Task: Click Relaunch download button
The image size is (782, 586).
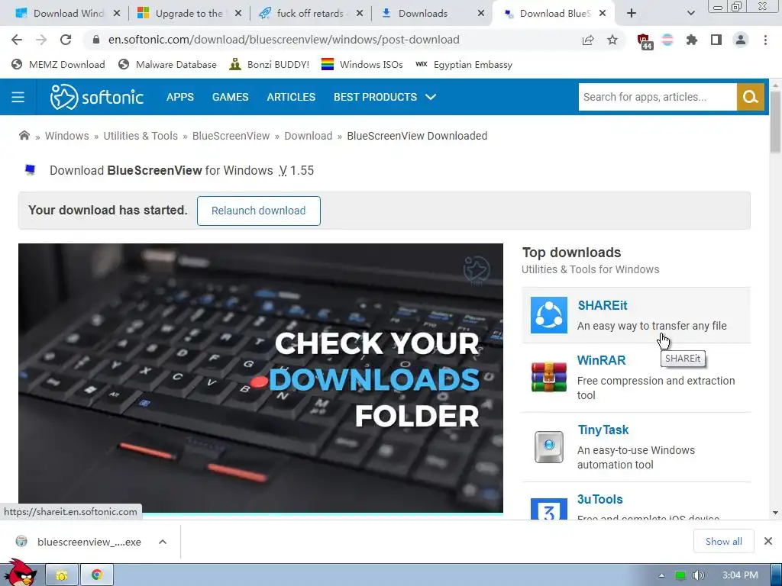Action: [x=258, y=211]
